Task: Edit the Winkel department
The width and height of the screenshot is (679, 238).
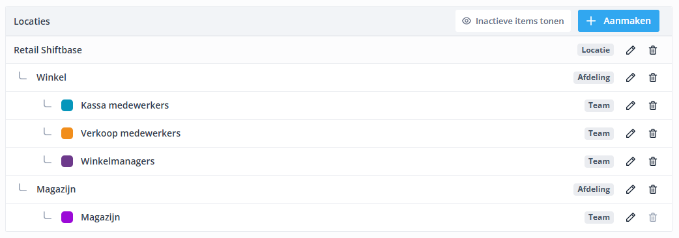Action: [x=631, y=78]
